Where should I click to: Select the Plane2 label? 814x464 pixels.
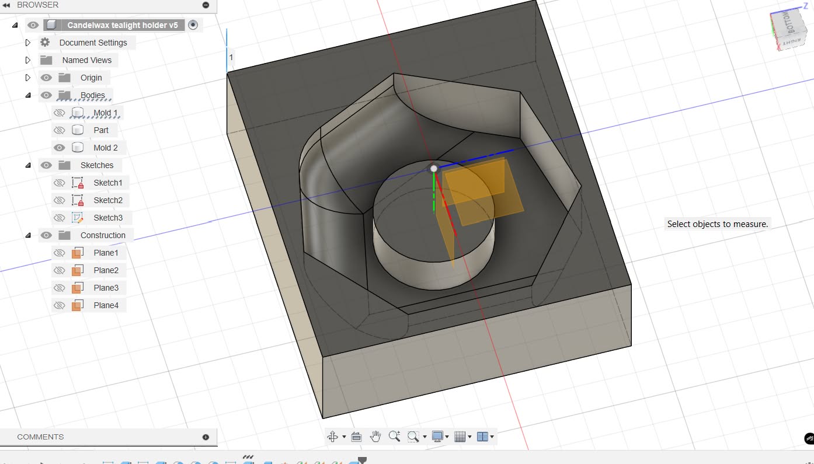106,270
